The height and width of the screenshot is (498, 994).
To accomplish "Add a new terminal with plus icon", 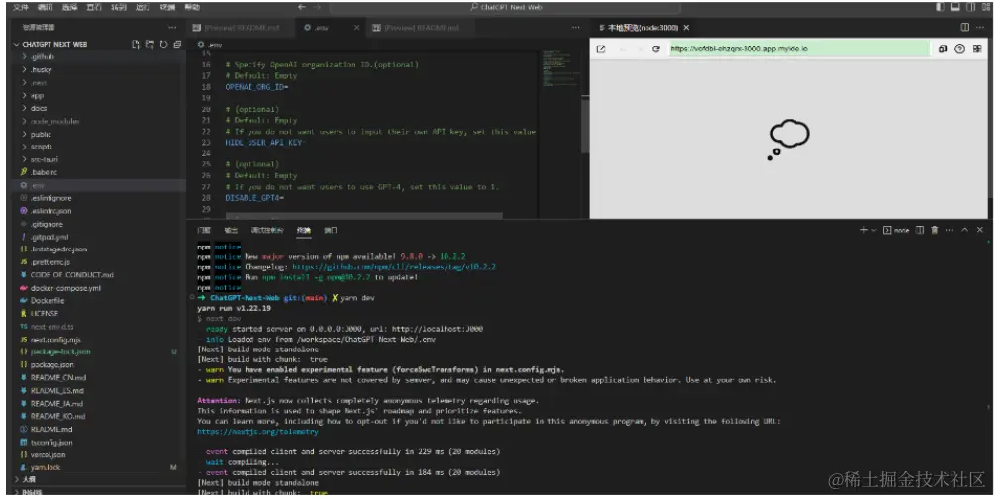I will tap(863, 230).
